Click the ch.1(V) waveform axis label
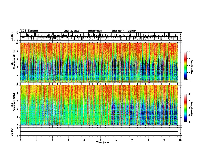203x157 pixels. (x=13, y=36)
